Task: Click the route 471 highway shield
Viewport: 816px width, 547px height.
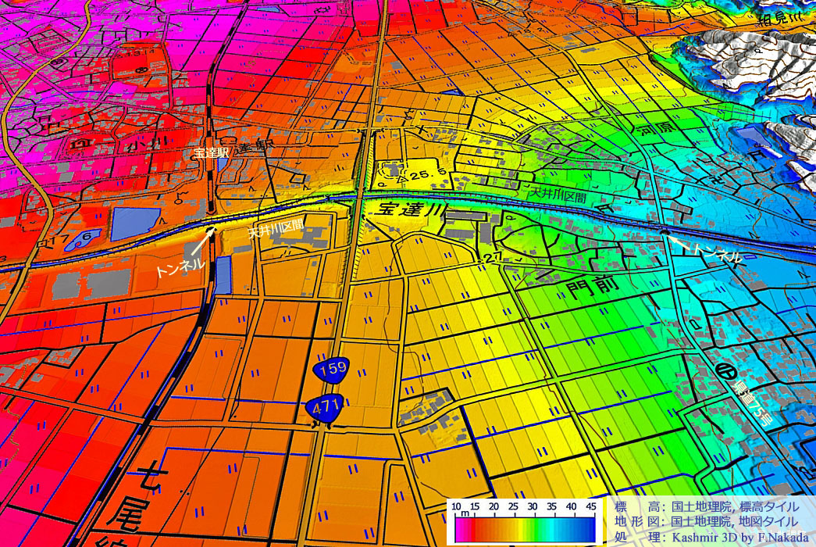Action: coord(324,409)
